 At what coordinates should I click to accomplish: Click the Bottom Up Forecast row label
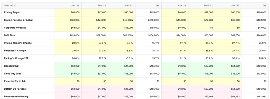click(15, 89)
